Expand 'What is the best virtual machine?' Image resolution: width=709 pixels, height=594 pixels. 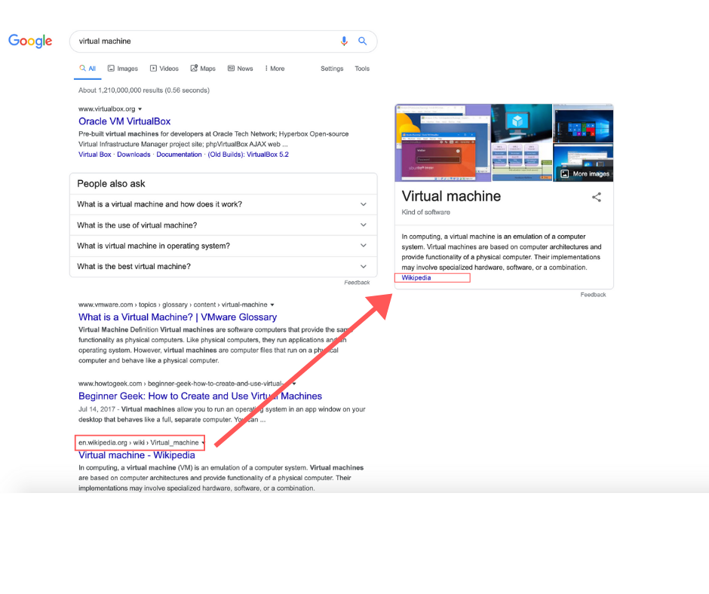[x=223, y=267]
